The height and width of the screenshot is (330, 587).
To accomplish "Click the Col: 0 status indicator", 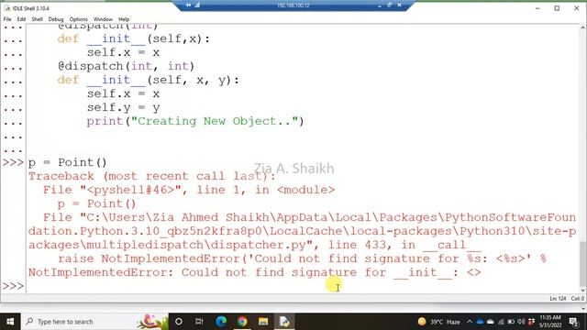I will [578, 298].
